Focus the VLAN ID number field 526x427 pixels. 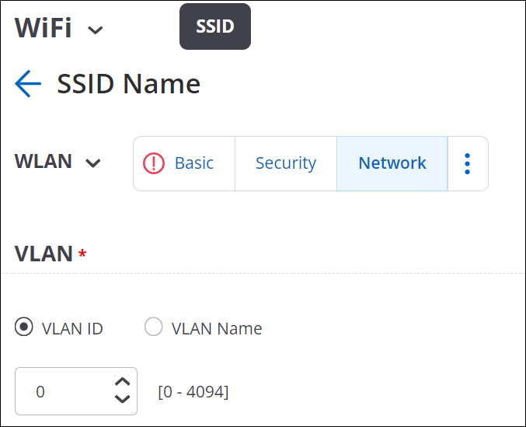[x=76, y=391]
